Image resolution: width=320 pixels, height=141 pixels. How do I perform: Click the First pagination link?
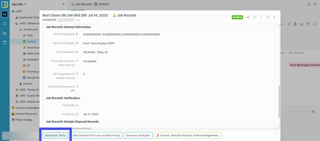(291, 111)
